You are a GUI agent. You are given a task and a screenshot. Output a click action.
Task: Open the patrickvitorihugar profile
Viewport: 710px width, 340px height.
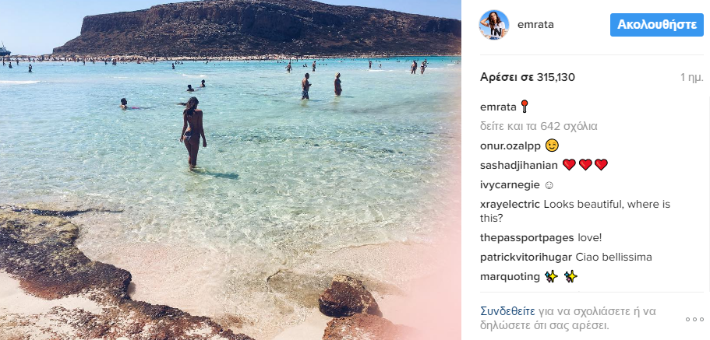pyautogui.click(x=526, y=258)
